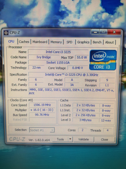This screenshot has width=126, height=169.
Task: Click the L1 Inst. value 2 x 32 KBytes
Action: pos(85,110)
